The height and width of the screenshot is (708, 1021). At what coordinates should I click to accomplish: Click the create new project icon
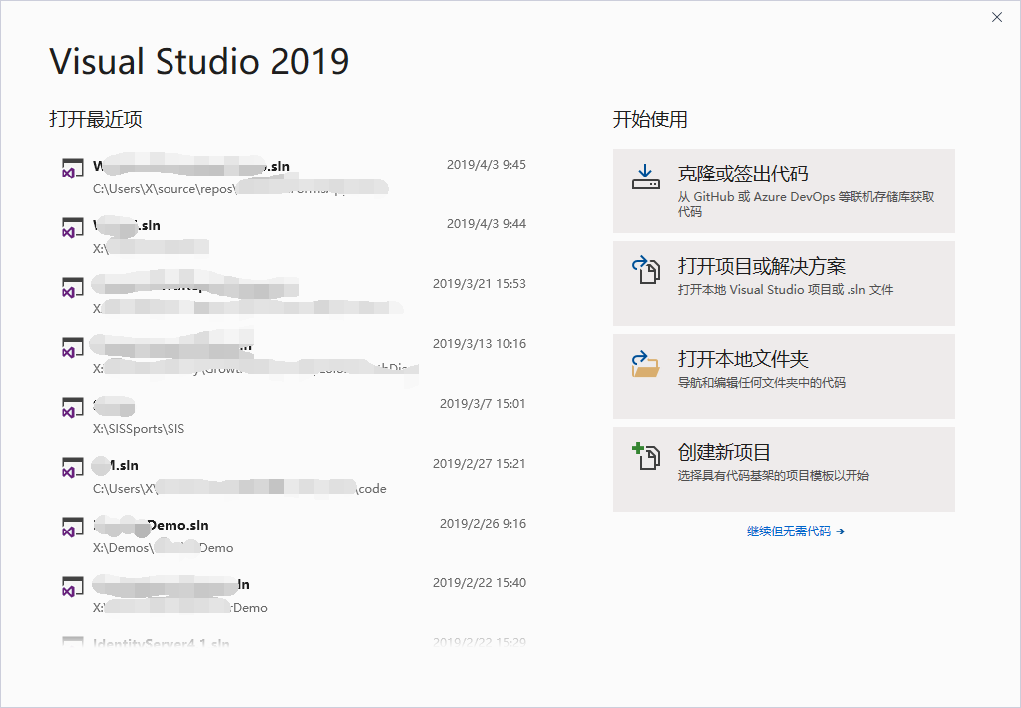tap(646, 456)
